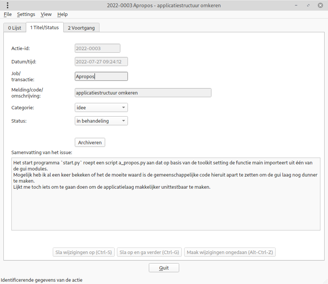Open the Help menu
This screenshot has width=328, height=284.
coord(63,14)
